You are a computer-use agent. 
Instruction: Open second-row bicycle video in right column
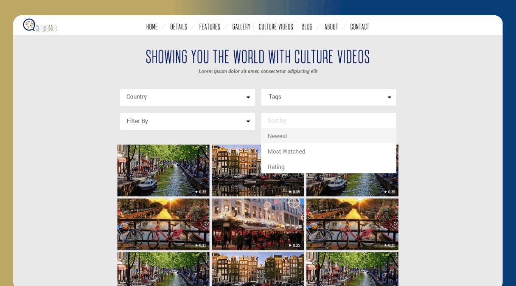point(352,224)
